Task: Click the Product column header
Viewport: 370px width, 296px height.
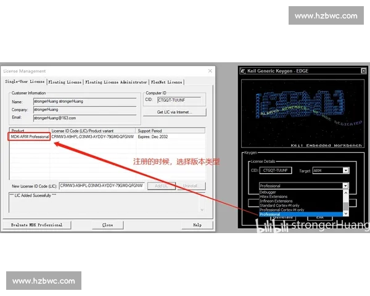Action: (x=29, y=131)
